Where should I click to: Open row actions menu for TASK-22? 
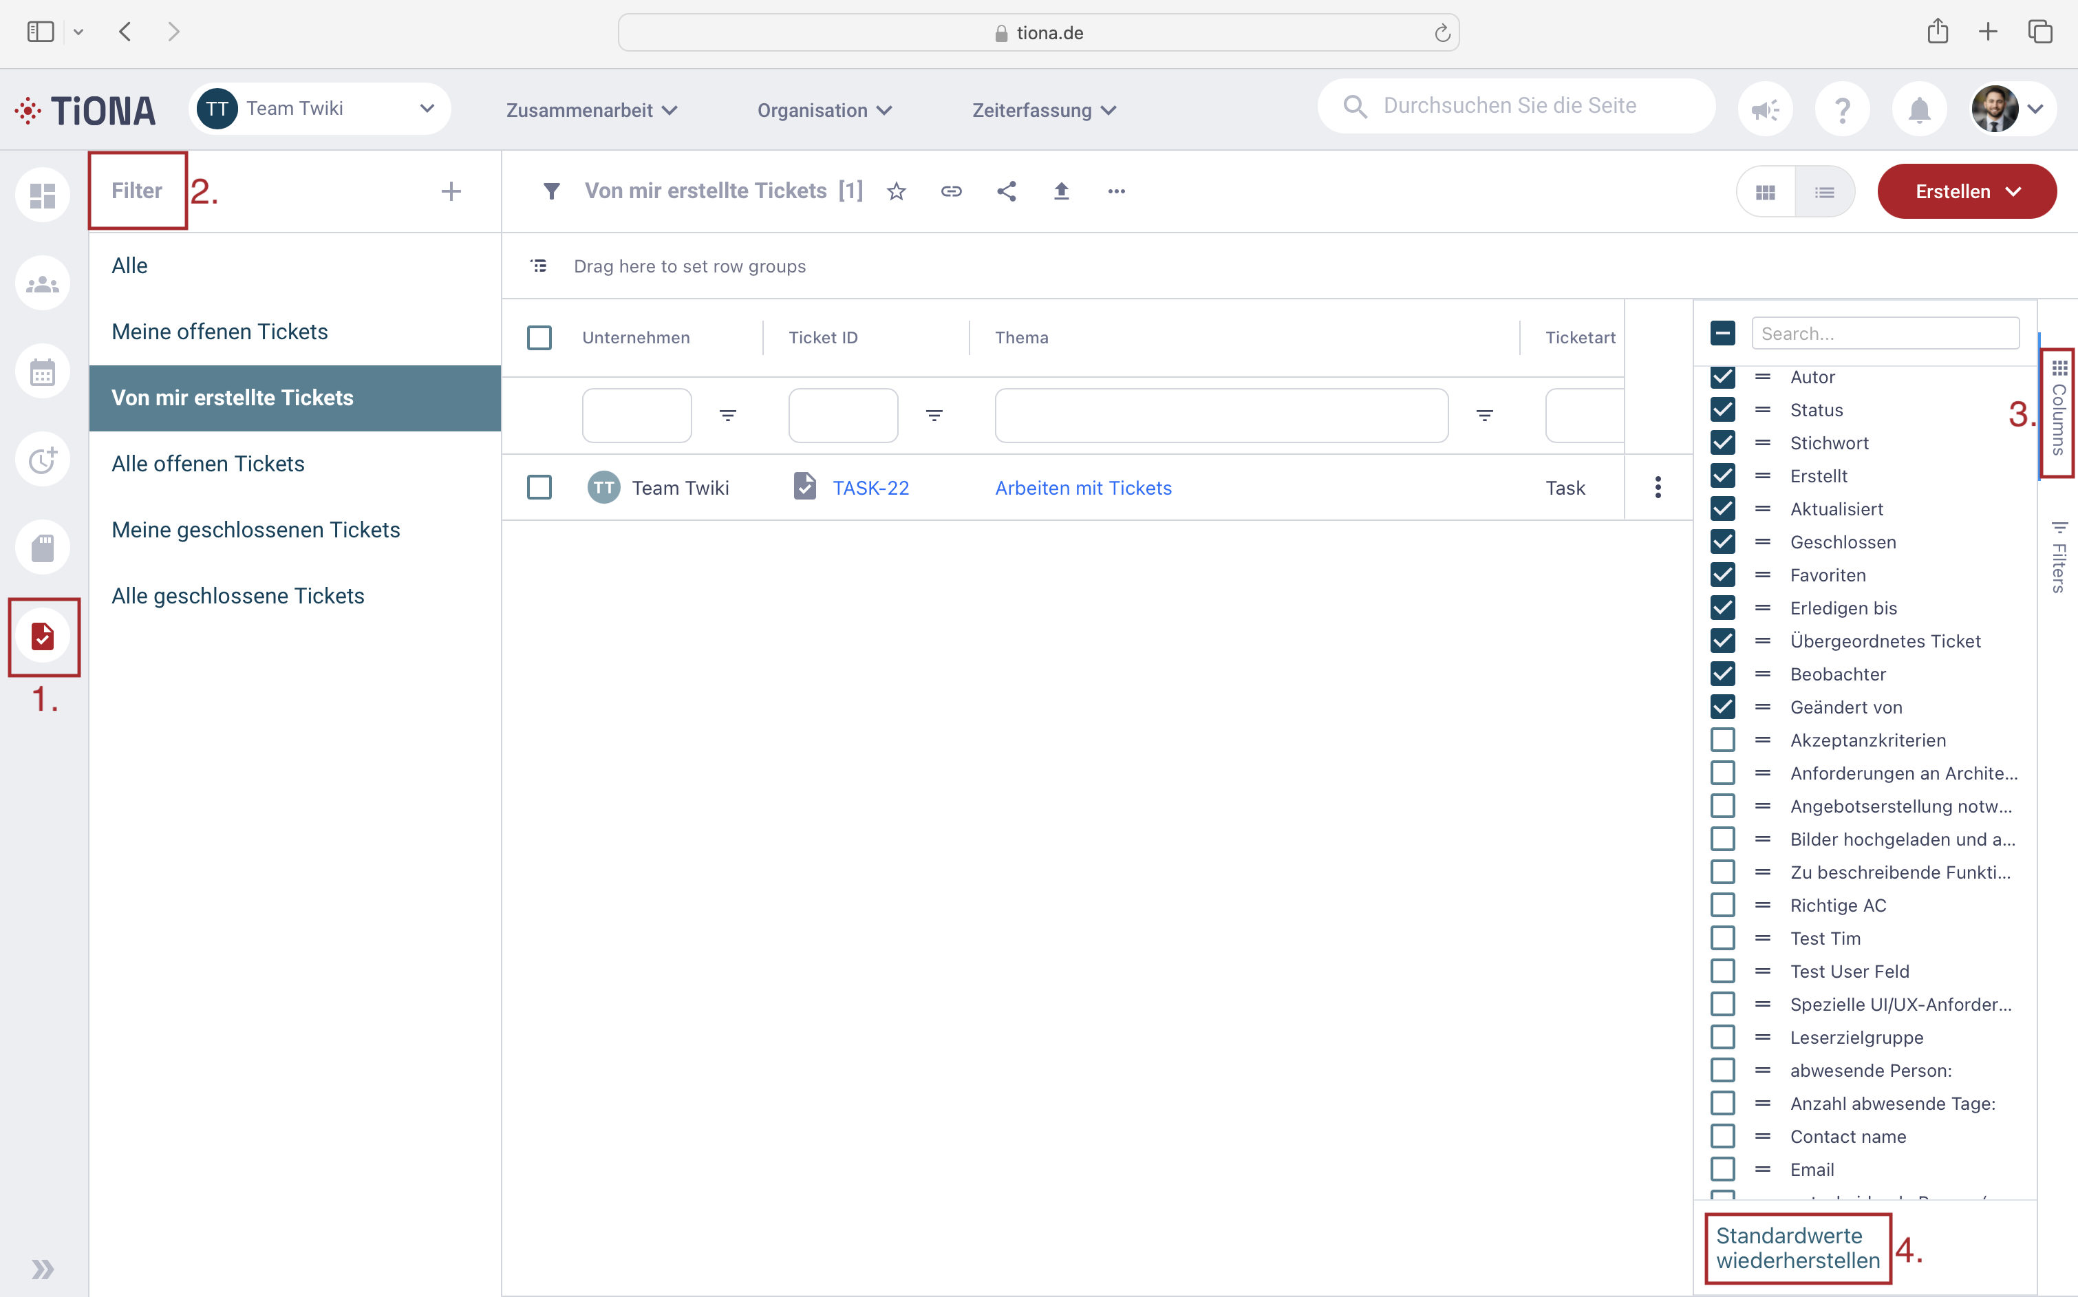pyautogui.click(x=1658, y=487)
